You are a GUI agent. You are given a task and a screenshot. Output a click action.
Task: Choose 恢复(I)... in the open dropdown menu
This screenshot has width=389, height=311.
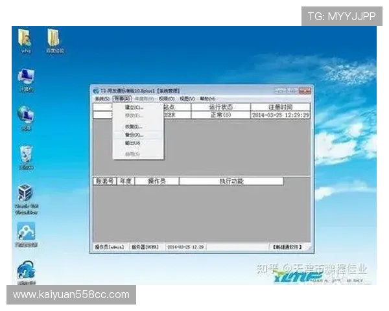(134, 126)
